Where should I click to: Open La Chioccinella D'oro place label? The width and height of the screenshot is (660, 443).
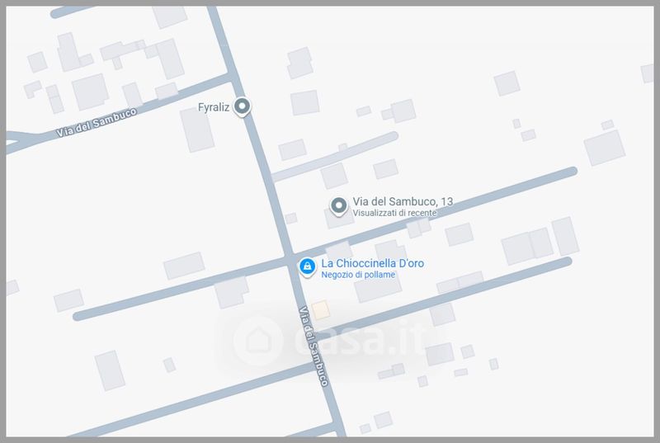coord(373,263)
